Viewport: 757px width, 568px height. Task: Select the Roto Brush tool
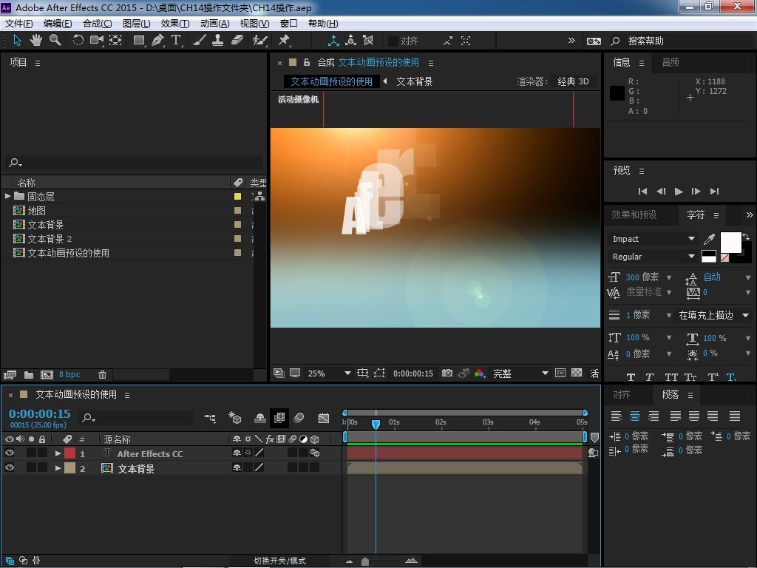[259, 41]
